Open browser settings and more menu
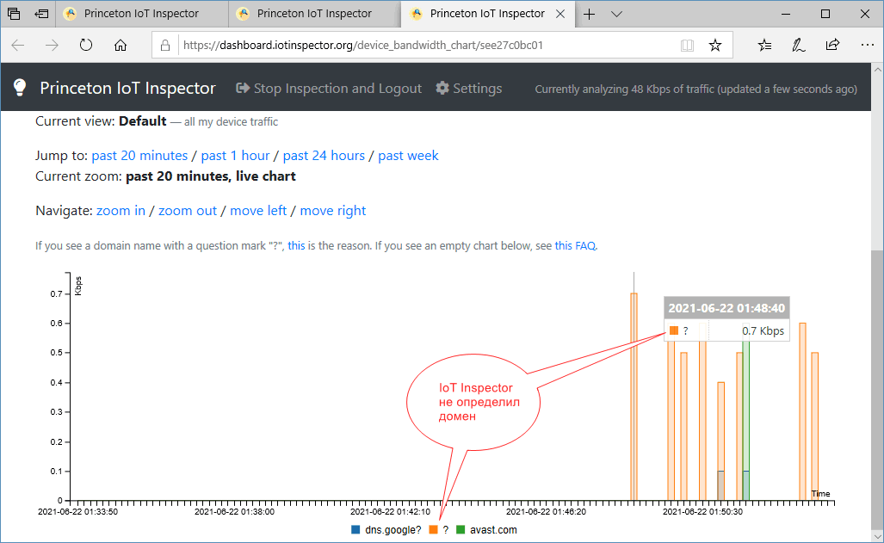The width and height of the screenshot is (884, 543). [867, 45]
